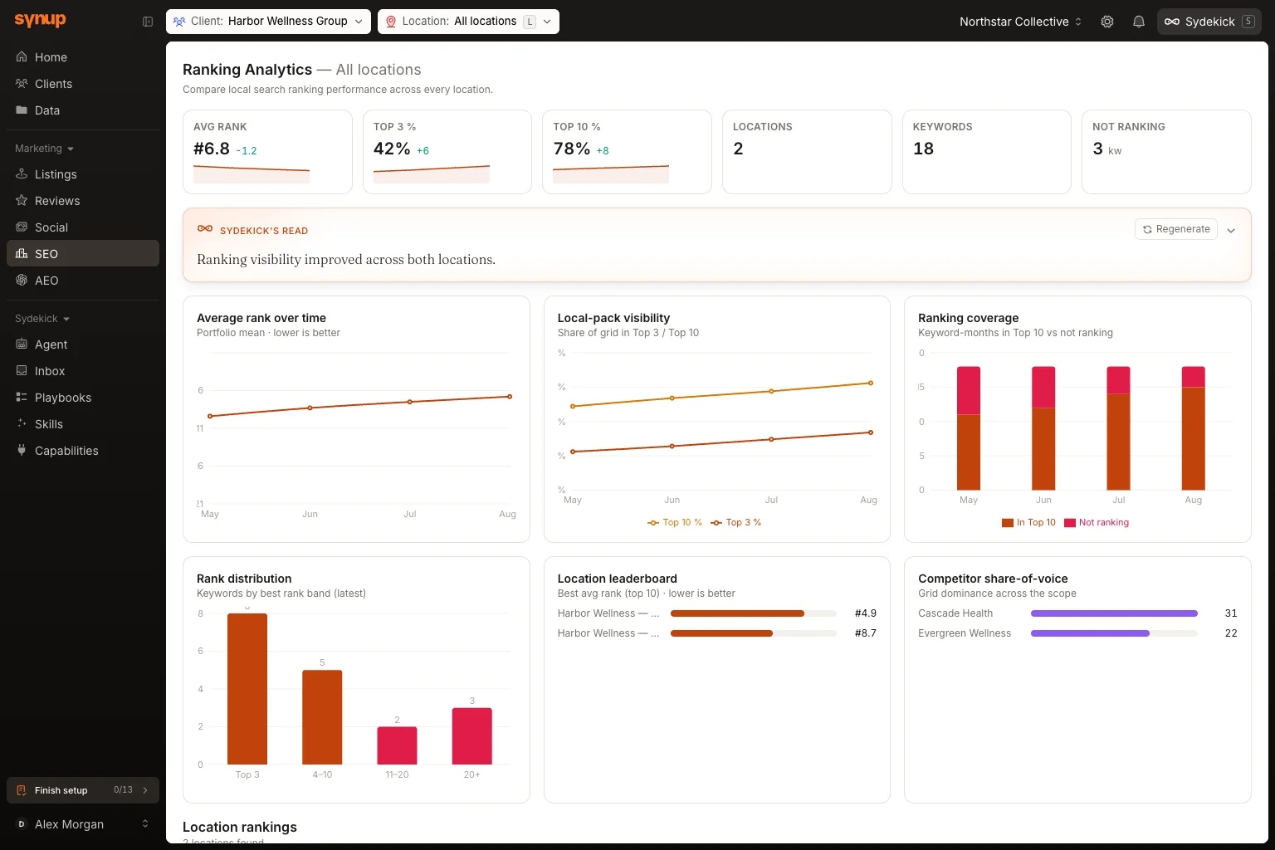This screenshot has height=850, width=1275.
Task: Click the TOP 10 % card
Action: coord(627,152)
